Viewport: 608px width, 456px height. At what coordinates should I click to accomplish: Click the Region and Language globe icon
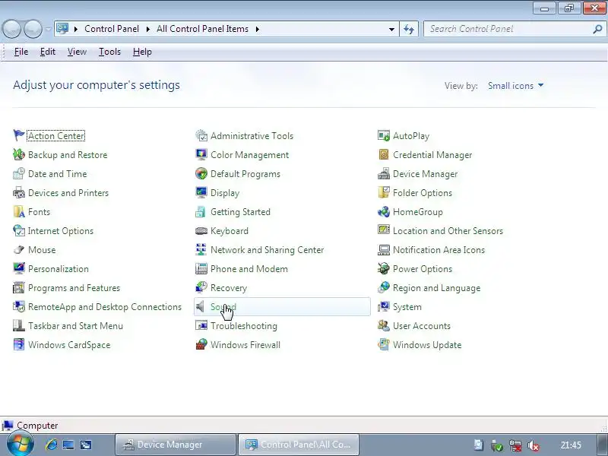click(x=384, y=288)
